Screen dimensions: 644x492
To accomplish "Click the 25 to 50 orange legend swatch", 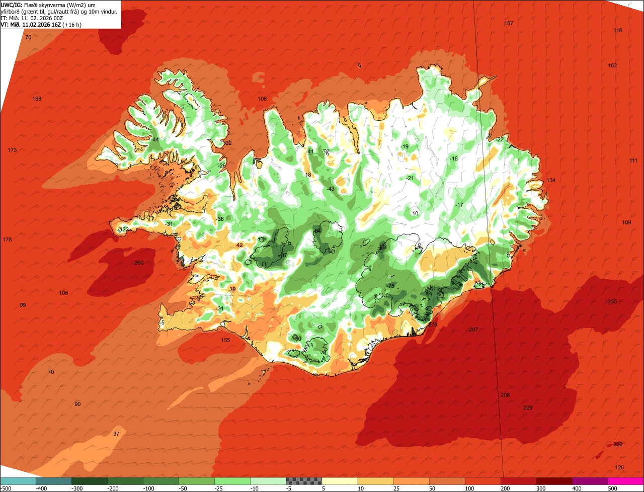I will pos(411,481).
